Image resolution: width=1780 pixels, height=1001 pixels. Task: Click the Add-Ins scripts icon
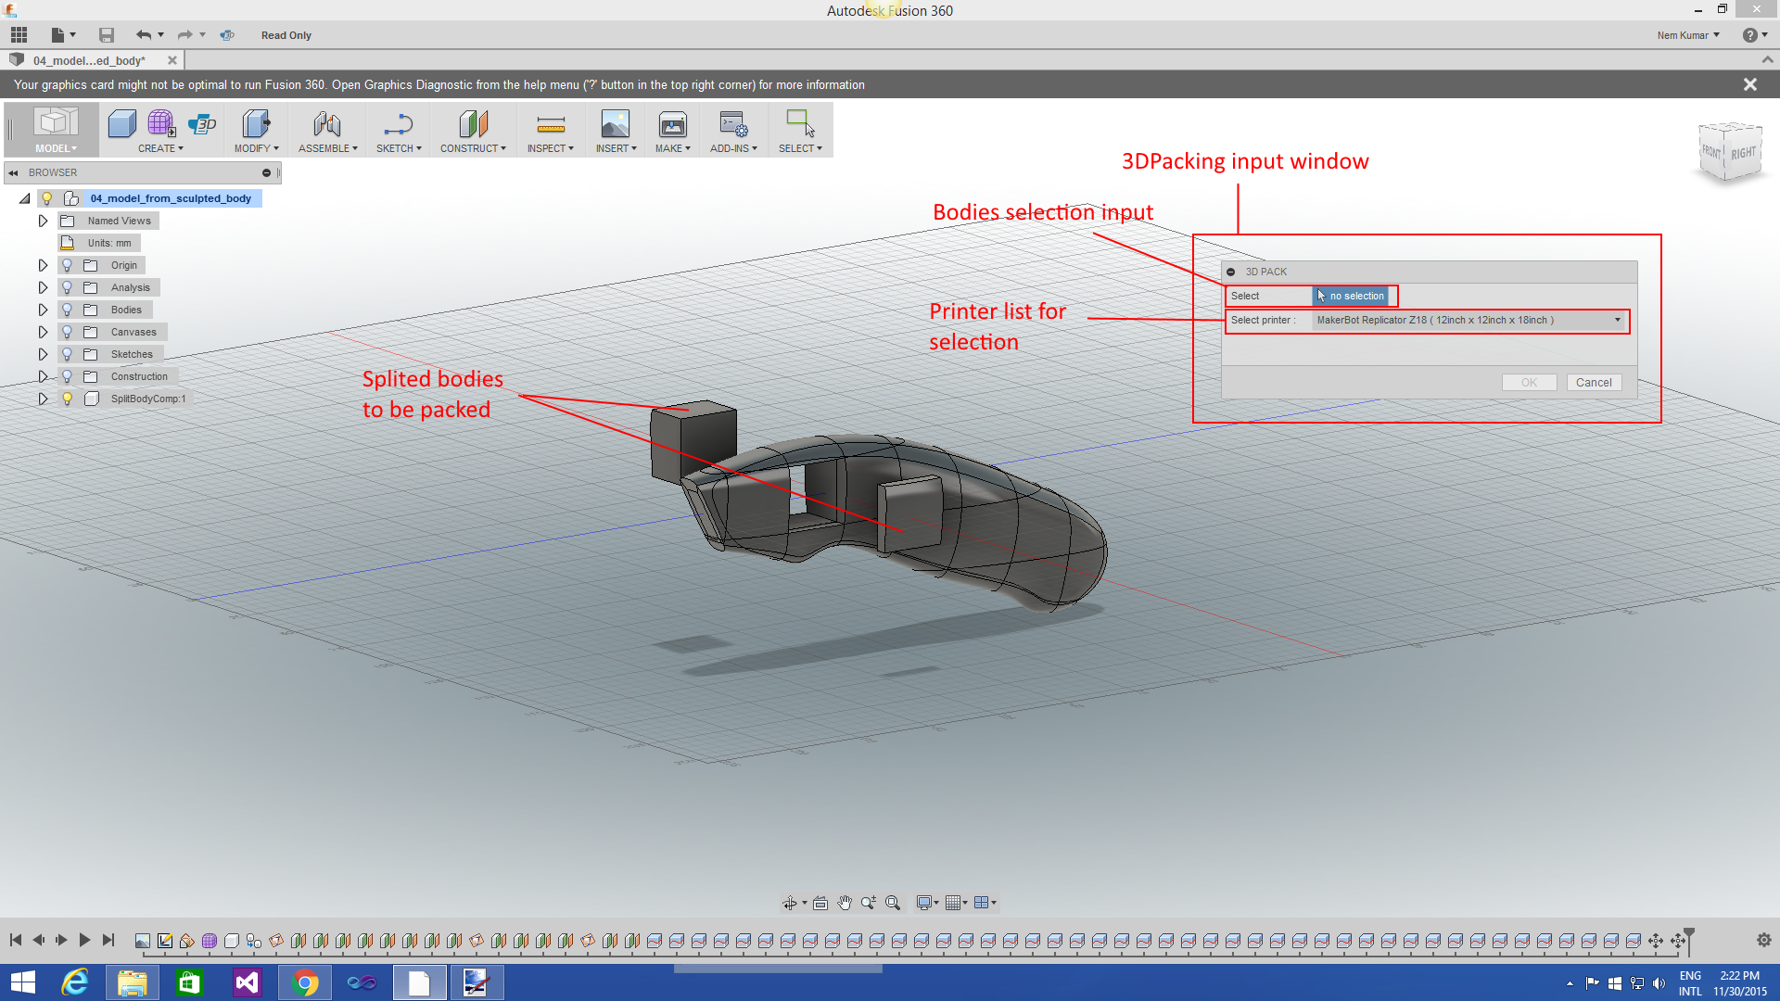733,124
